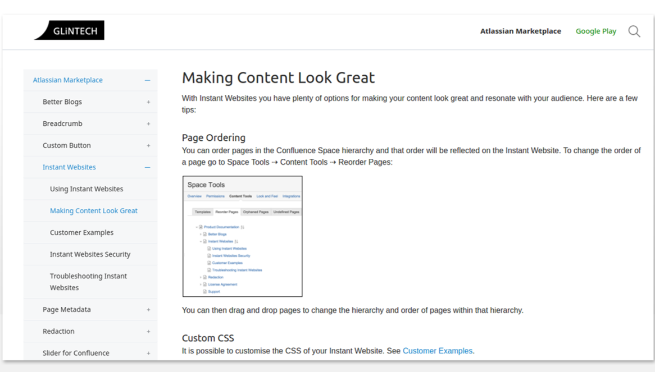Viewport: 655px width, 372px height.
Task: Open Using Instant Websites page
Action: click(x=87, y=189)
